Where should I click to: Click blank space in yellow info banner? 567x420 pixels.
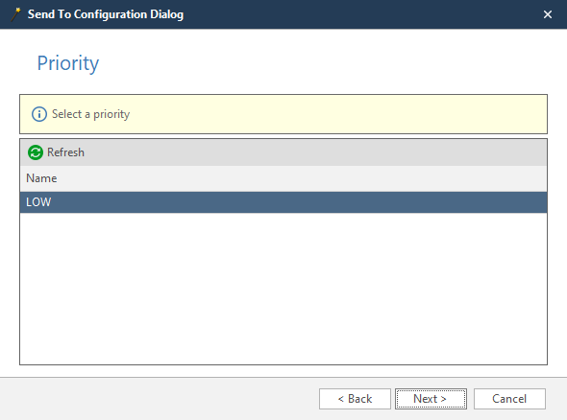tap(336, 114)
